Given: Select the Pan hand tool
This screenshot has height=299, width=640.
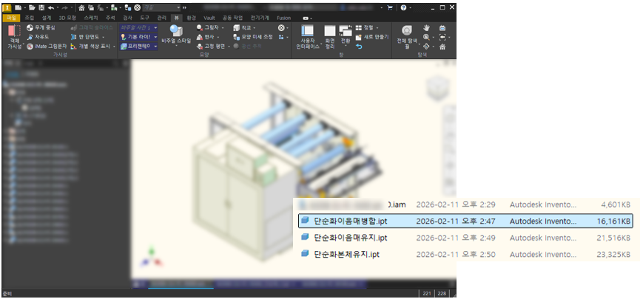Looking at the screenshot, I should pyautogui.click(x=426, y=27).
